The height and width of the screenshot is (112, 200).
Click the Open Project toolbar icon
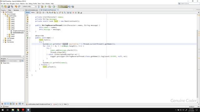coord(9,7)
